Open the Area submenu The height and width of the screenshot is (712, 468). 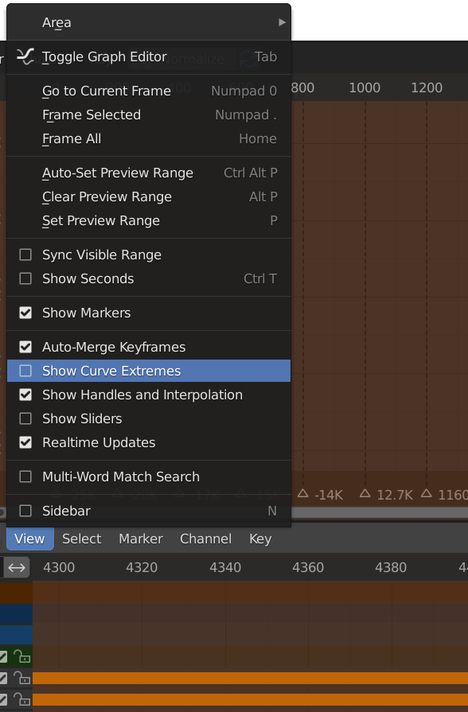pyautogui.click(x=149, y=22)
